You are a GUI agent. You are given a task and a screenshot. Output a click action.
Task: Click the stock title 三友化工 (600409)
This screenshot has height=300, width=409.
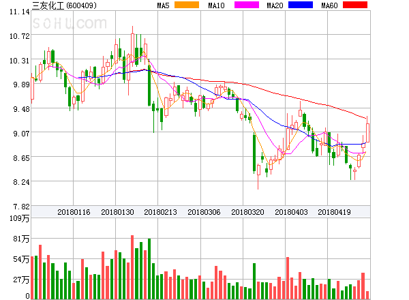coord(64,5)
